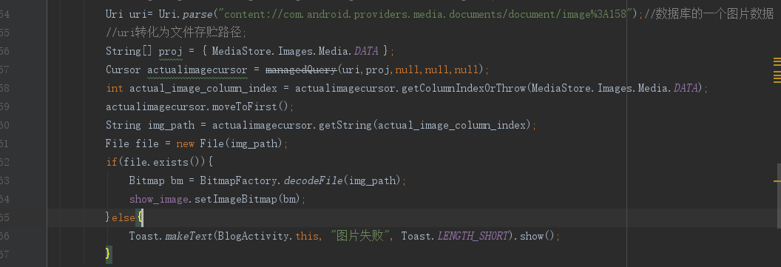Click the underlined actualimagecursor declaration on line 57
Viewport: 781px width, 267px height.
click(197, 70)
